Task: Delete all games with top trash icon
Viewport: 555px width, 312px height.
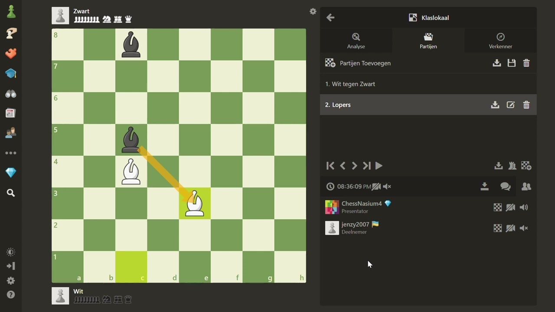Action: [526, 63]
